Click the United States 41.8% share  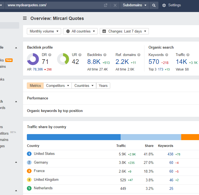pyautogui.click(x=149, y=154)
